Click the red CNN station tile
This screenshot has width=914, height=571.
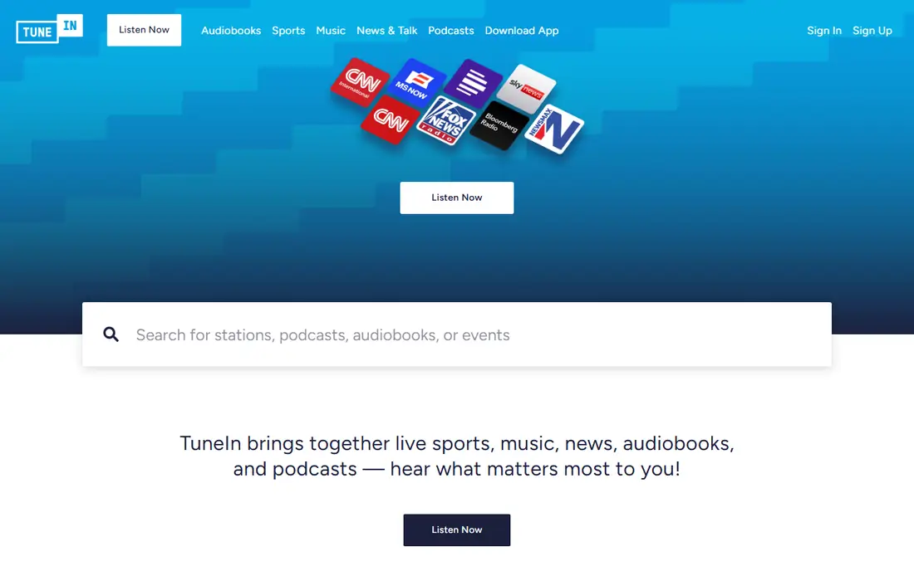pyautogui.click(x=390, y=120)
